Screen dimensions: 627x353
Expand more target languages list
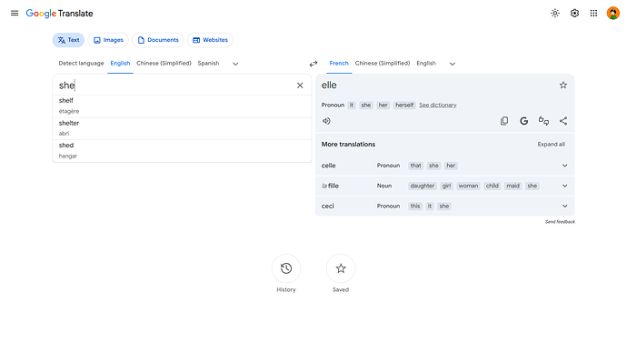pyautogui.click(x=453, y=64)
